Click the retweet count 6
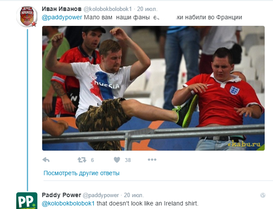 pyautogui.click(x=92, y=160)
